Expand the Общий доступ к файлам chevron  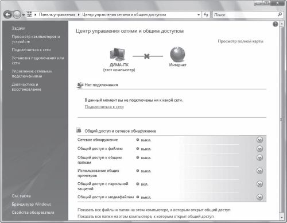click(259, 149)
